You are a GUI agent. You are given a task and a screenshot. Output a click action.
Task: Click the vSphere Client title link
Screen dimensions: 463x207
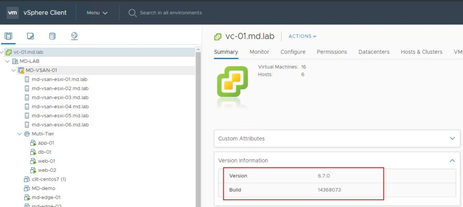[x=45, y=13]
